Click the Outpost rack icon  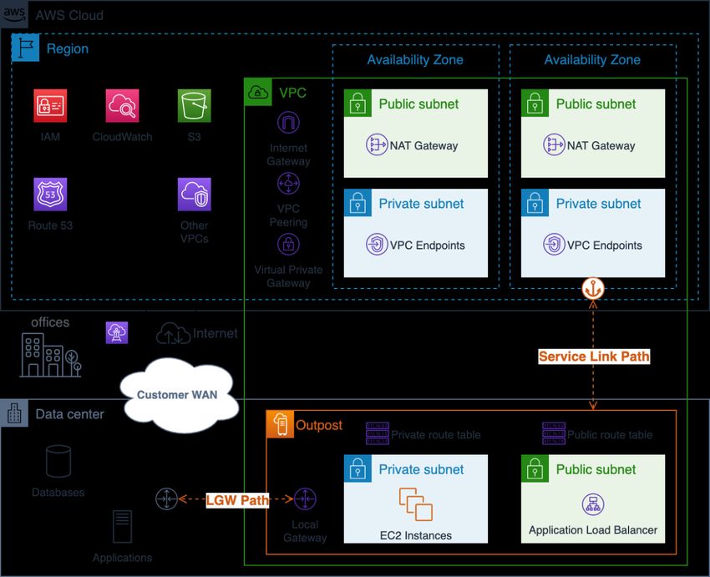pos(280,424)
